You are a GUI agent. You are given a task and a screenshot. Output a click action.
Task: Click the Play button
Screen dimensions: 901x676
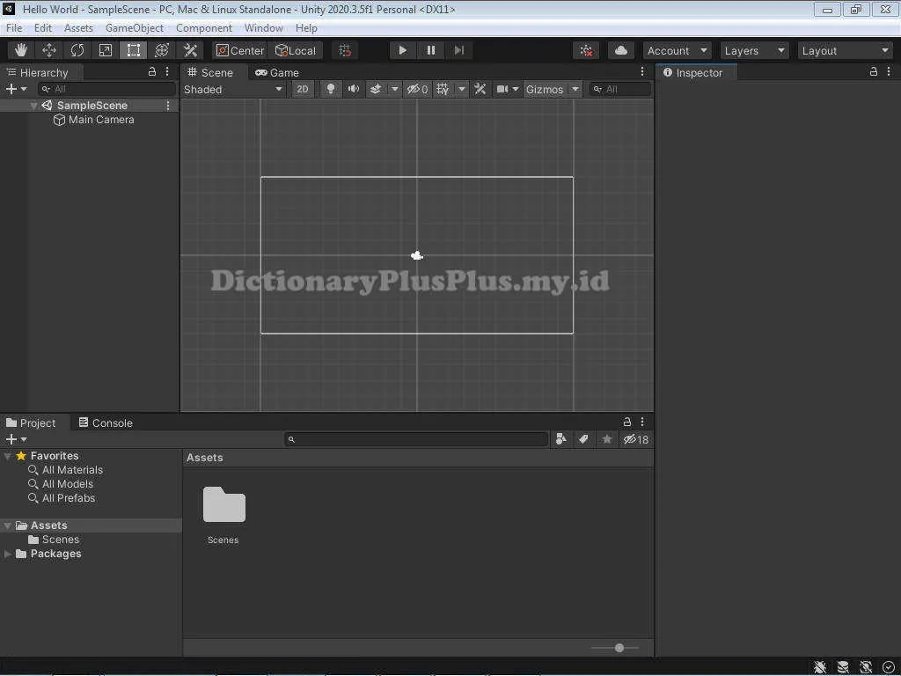403,50
